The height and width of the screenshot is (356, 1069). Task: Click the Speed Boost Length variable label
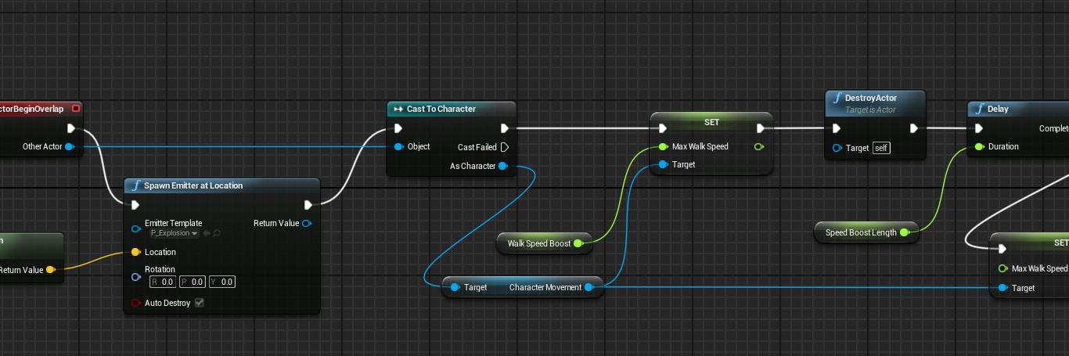point(861,232)
